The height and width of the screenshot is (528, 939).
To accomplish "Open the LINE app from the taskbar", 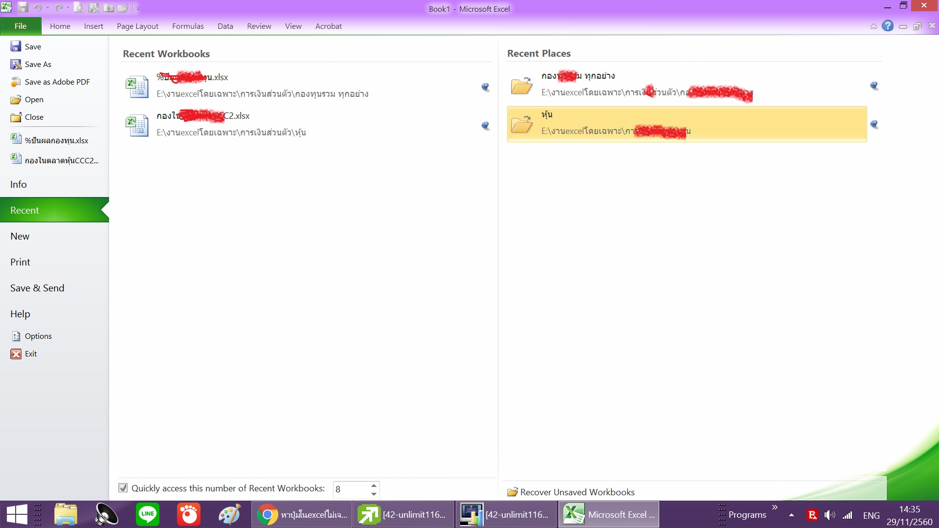I will [x=148, y=514].
